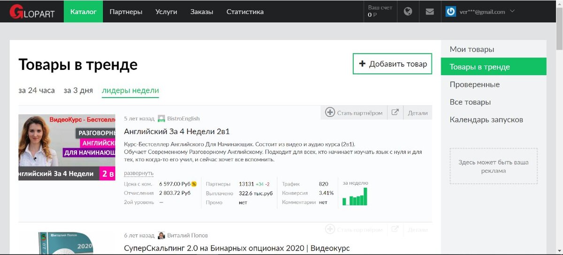Screen dimensions: 563x255
Task: Click Конверсия value 3.41%
Action: tap(326, 193)
